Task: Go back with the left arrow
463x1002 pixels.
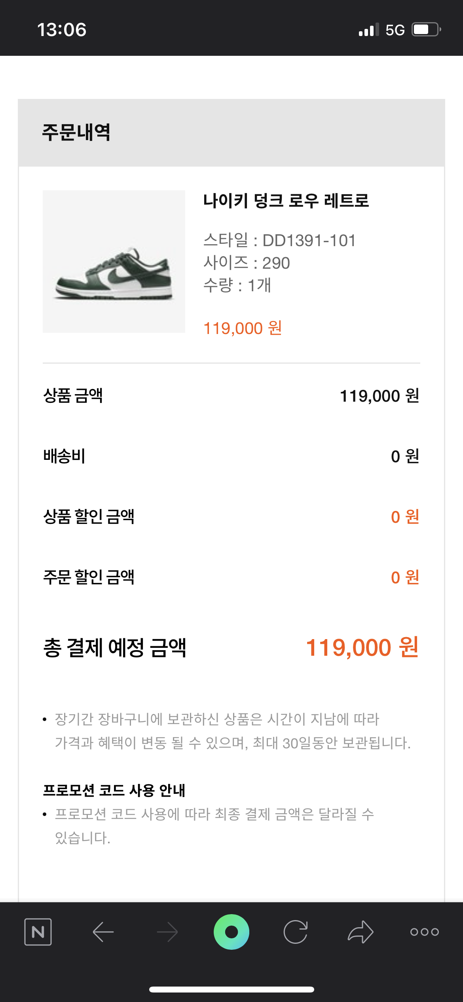Action: coord(103,932)
